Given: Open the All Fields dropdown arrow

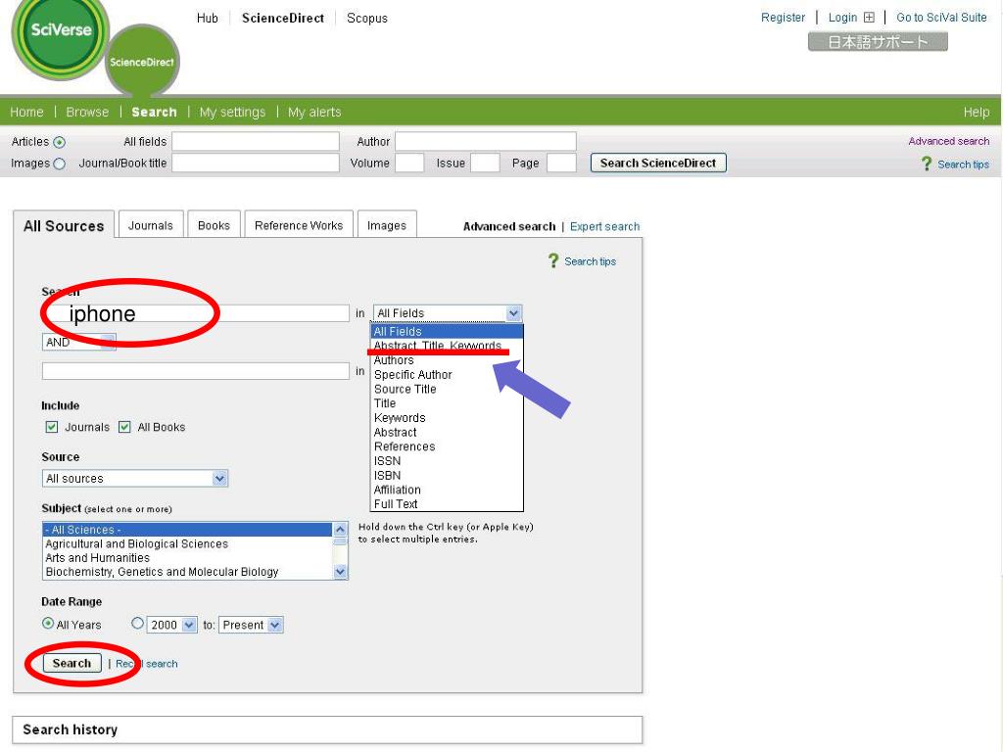Looking at the screenshot, I should 513,313.
